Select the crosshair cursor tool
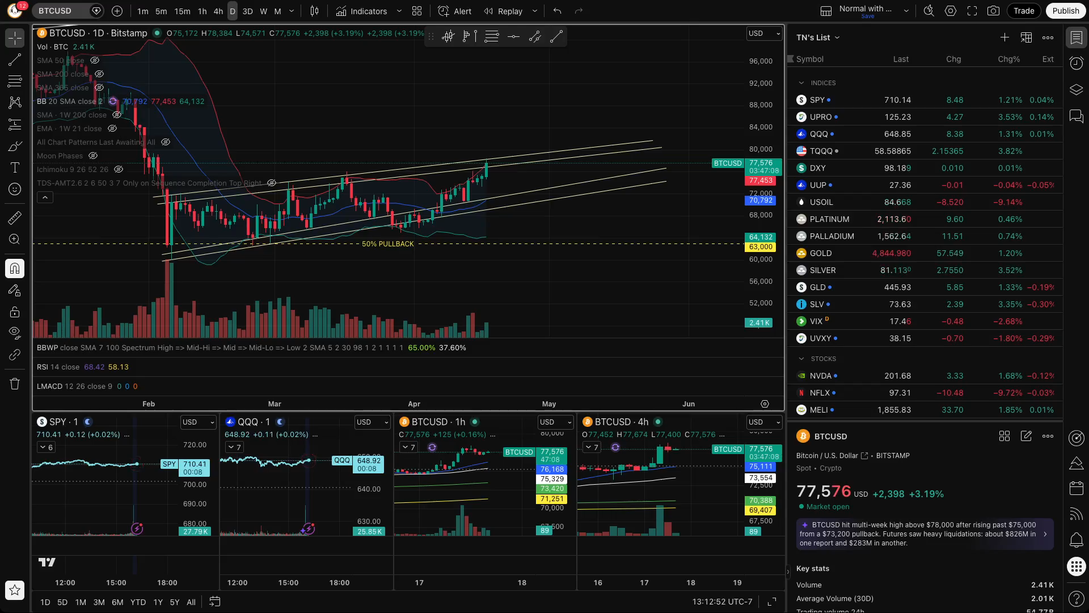The width and height of the screenshot is (1089, 613). click(15, 38)
